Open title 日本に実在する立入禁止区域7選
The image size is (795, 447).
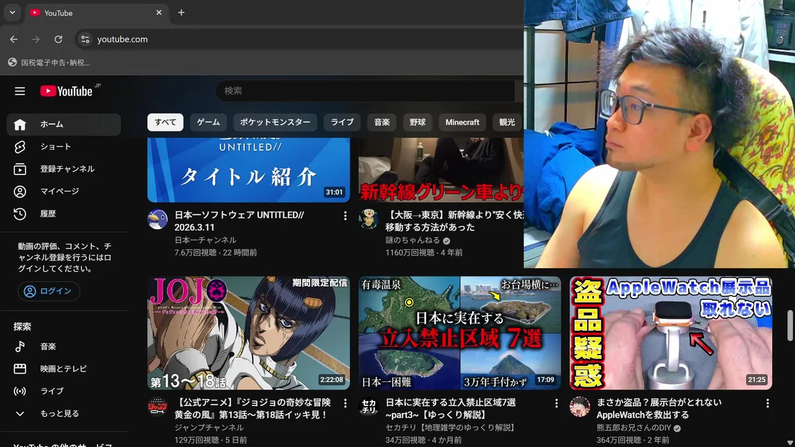(x=451, y=409)
